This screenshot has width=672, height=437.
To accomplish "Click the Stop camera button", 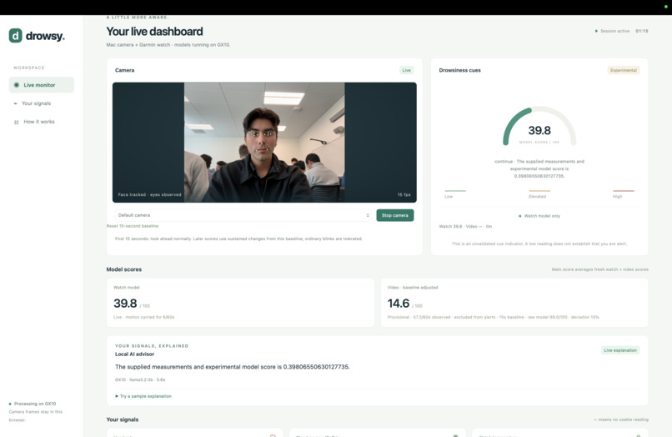I will point(394,215).
